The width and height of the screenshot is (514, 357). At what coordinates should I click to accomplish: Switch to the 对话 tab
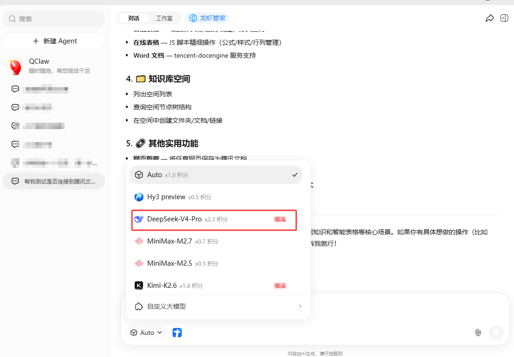(134, 18)
